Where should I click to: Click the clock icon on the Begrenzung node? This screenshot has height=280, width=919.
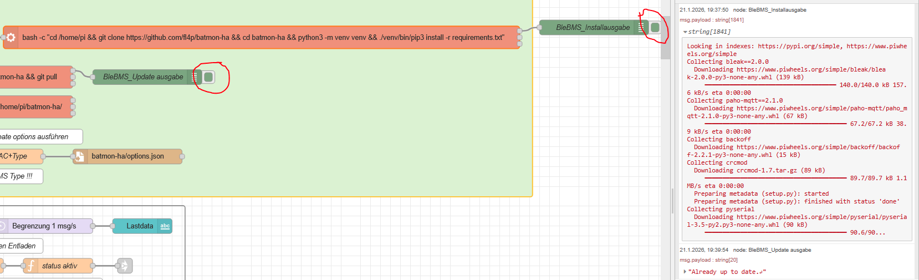pyautogui.click(x=2, y=226)
